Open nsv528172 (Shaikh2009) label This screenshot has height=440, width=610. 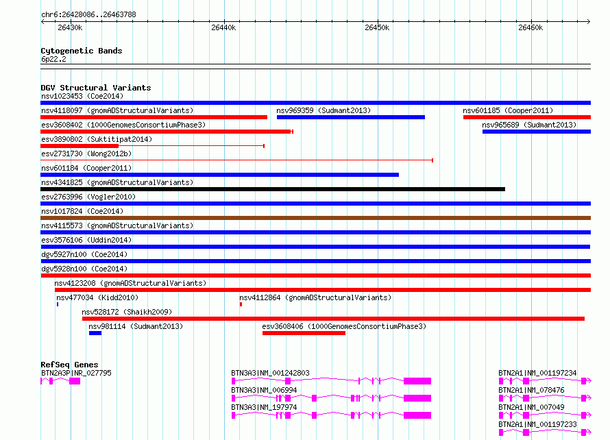tap(127, 312)
